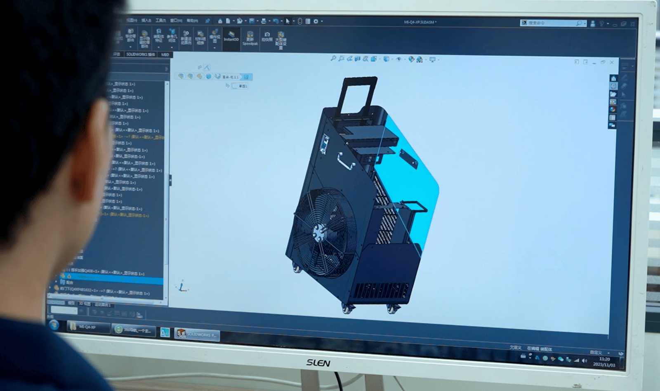
Task: Open View Palette tab in task pane
Action: pos(613,102)
